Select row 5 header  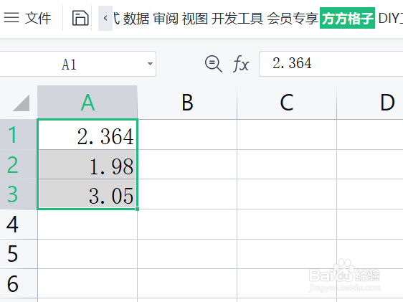[x=18, y=254]
